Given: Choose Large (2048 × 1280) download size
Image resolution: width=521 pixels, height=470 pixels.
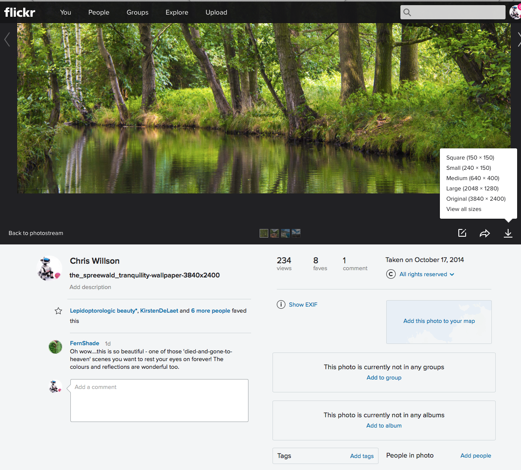Looking at the screenshot, I should coord(472,188).
